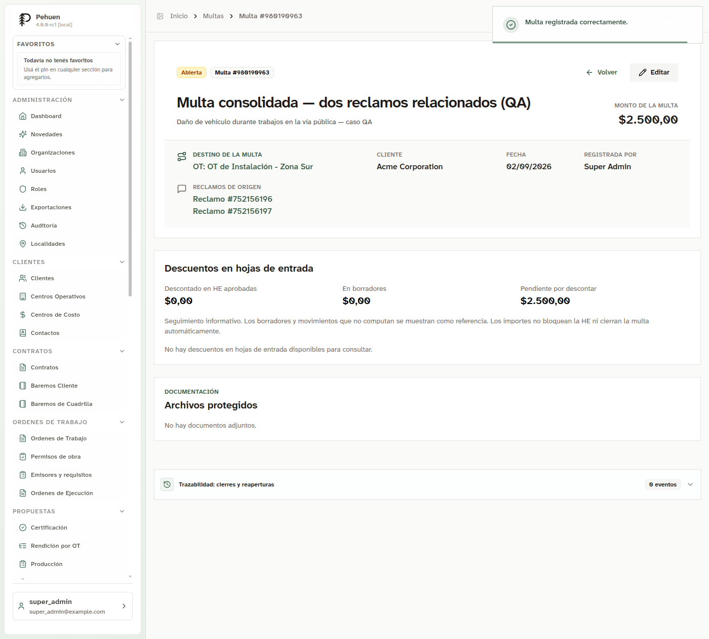Click the Certificación check-circle icon

tap(23, 528)
